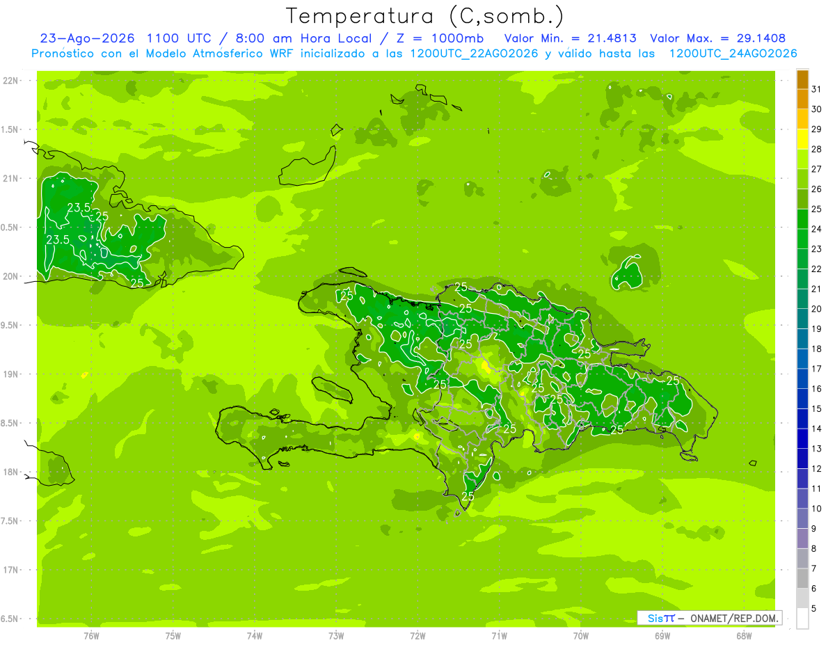This screenshot has width=835, height=645.
Task: Click legend scale value 24
Action: pos(816,229)
